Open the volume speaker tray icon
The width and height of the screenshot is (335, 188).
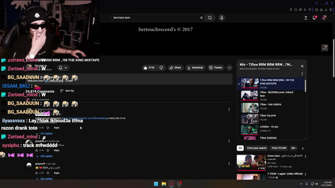tap(316, 184)
